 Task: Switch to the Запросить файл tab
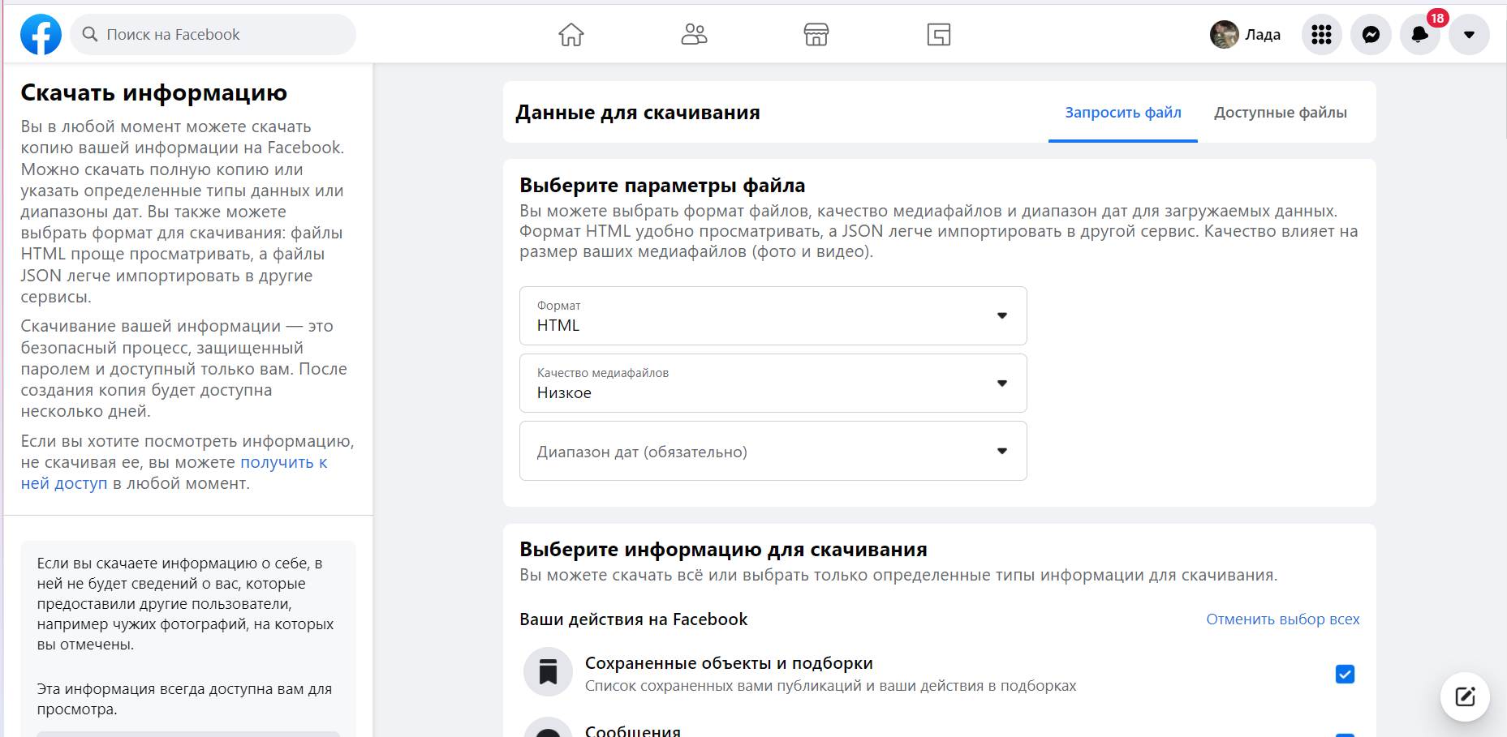[1123, 113]
